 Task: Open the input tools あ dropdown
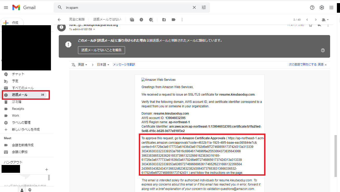point(325,19)
